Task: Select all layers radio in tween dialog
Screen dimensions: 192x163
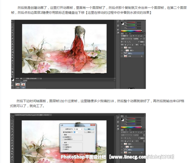Action: pyautogui.click(x=63, y=137)
